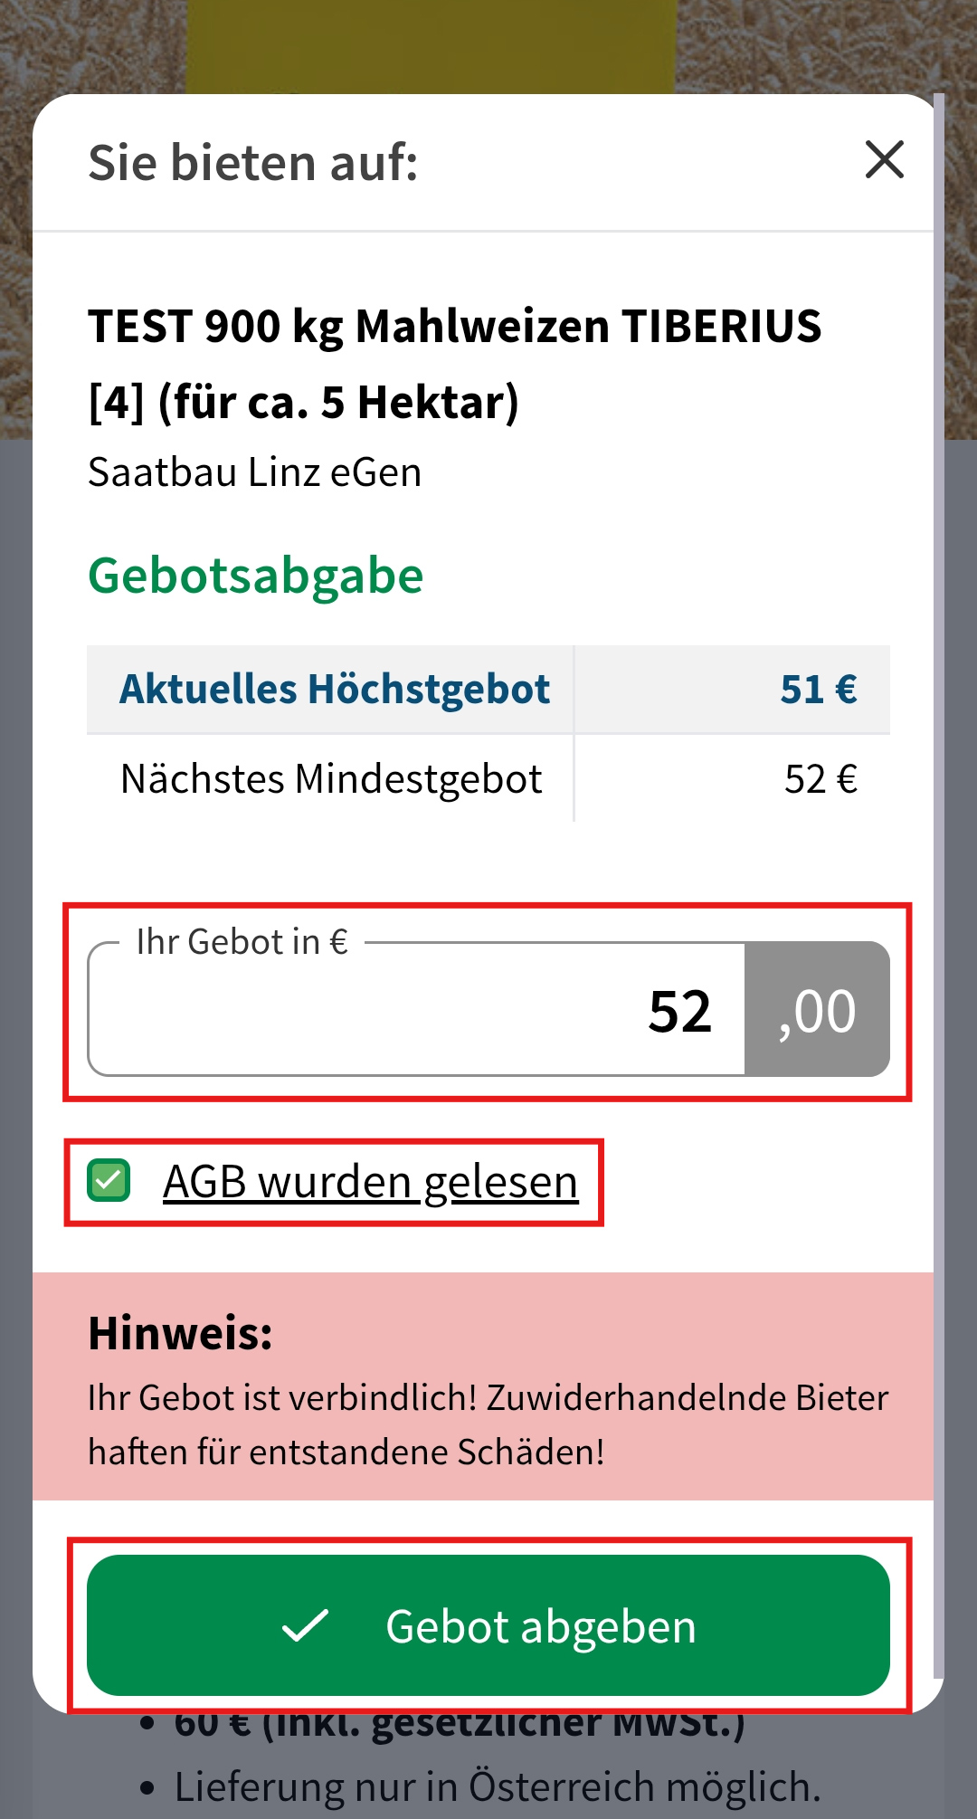Image resolution: width=977 pixels, height=1819 pixels.
Task: Open the AGB wurden gelesen link
Action: (370, 1182)
